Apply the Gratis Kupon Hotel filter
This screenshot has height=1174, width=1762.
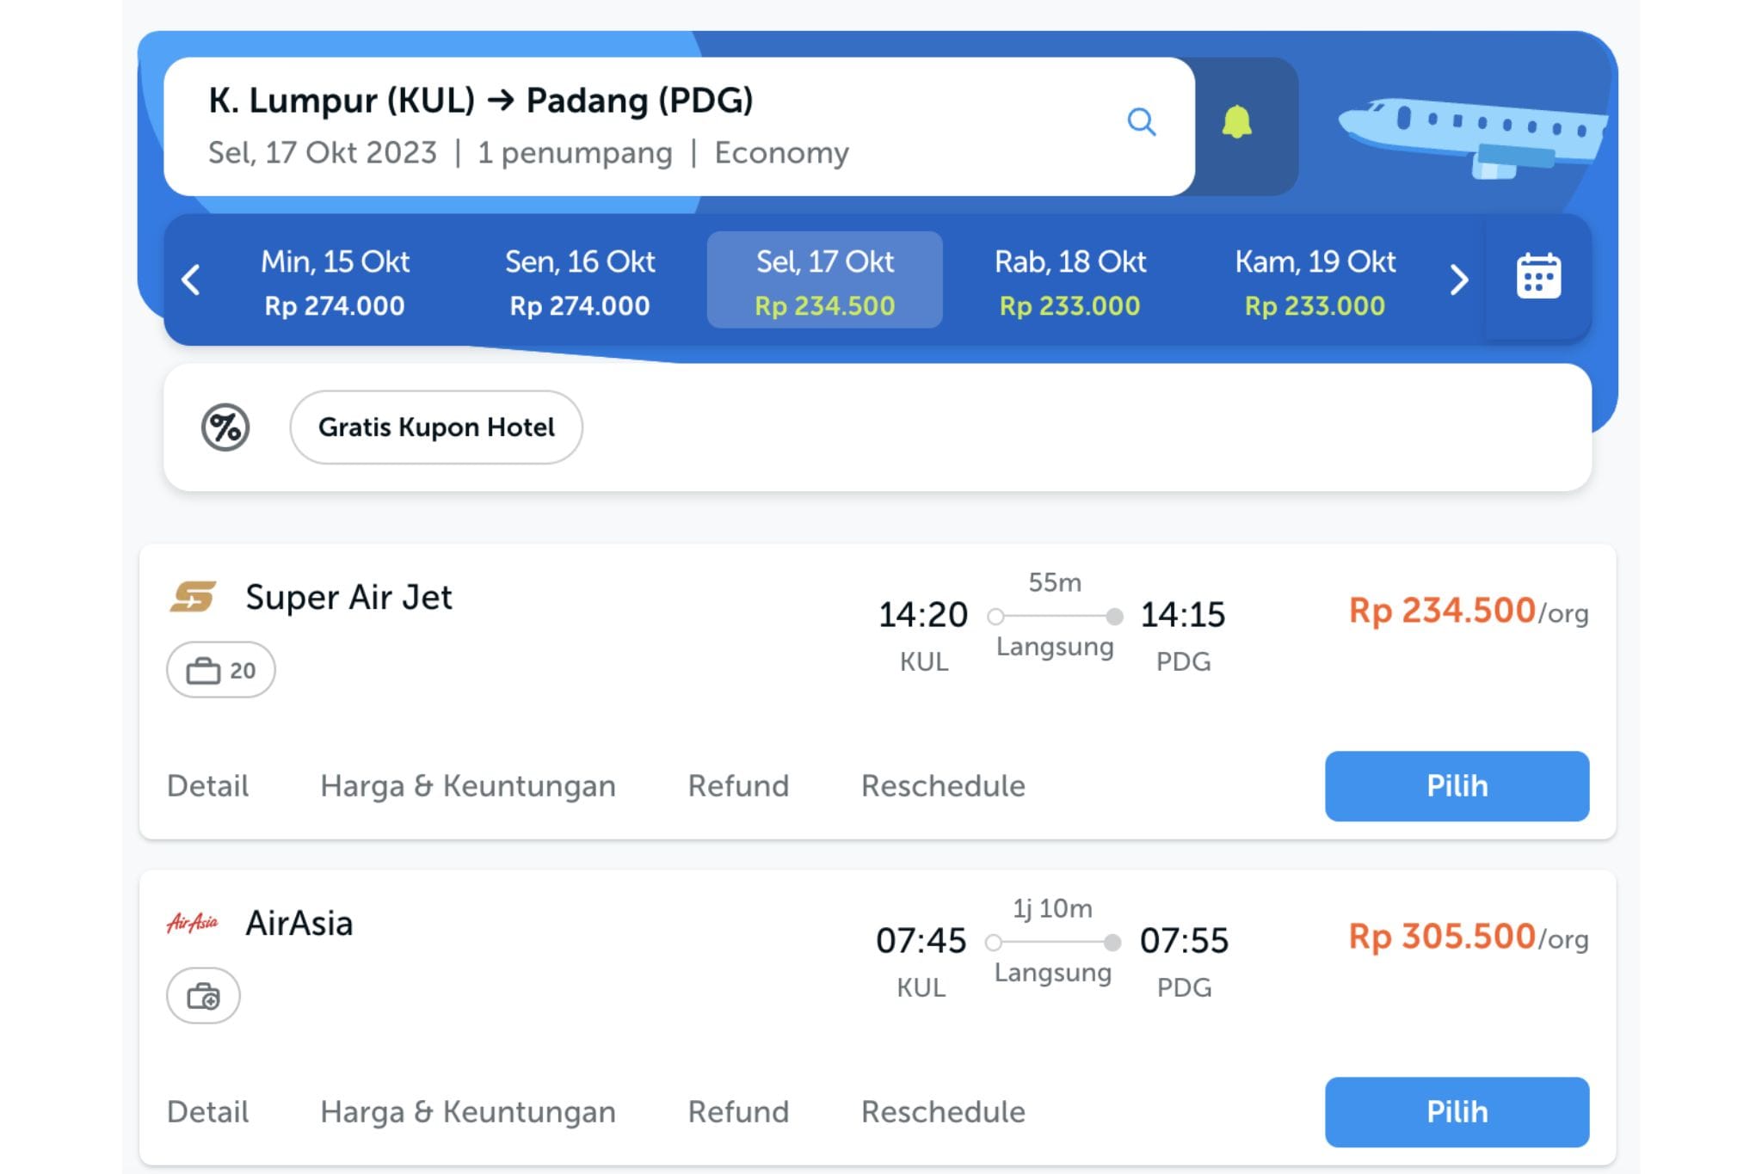click(x=435, y=426)
